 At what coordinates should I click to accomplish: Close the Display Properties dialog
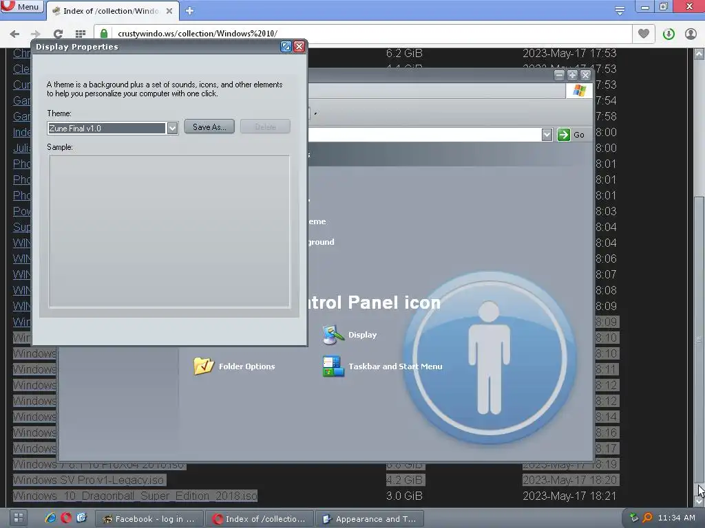(x=299, y=47)
